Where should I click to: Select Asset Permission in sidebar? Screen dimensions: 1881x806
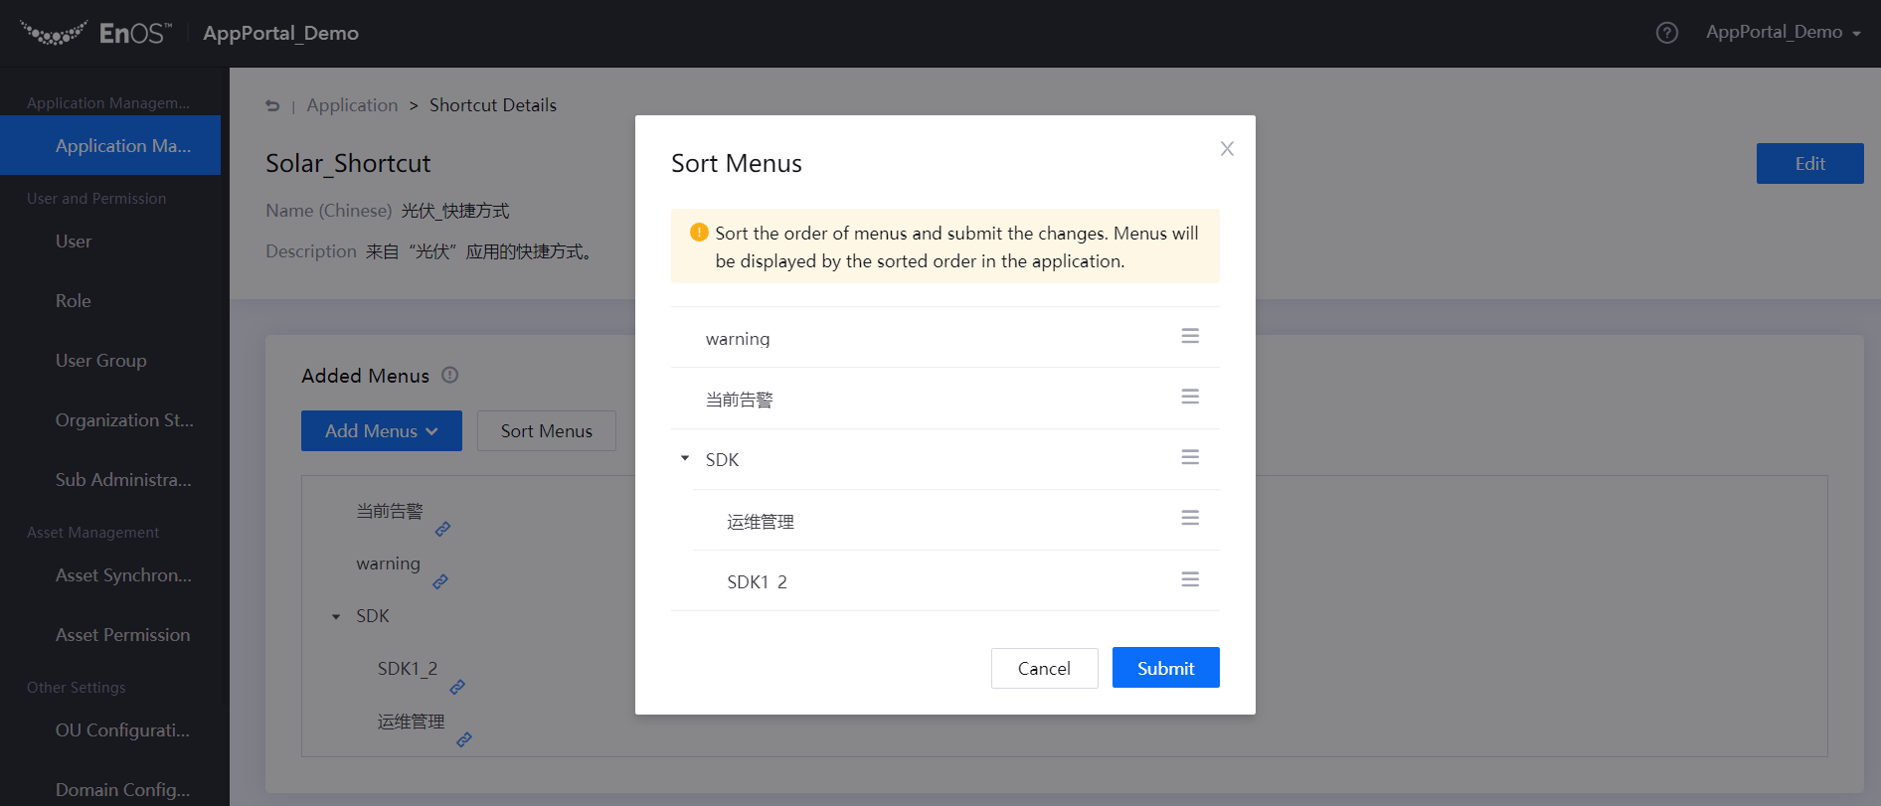122,635
